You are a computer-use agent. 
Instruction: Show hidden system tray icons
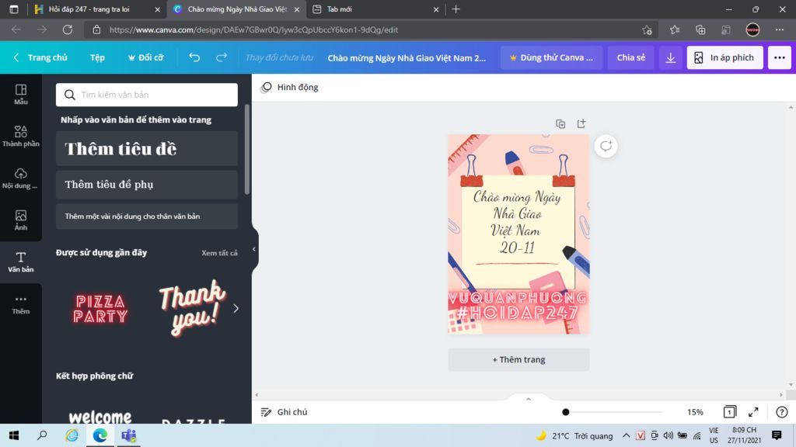point(626,436)
